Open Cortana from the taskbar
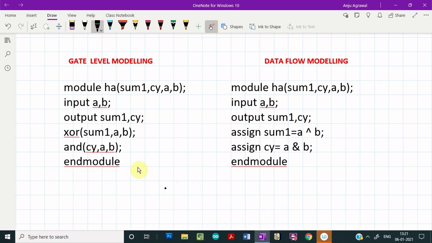 [132, 237]
